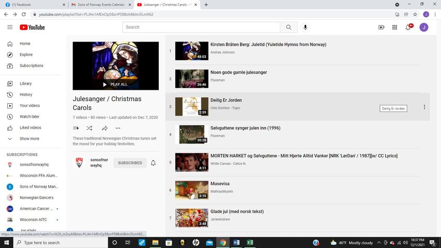Go back with browser back arrow
This screenshot has width=441, height=248.
click(x=6, y=15)
